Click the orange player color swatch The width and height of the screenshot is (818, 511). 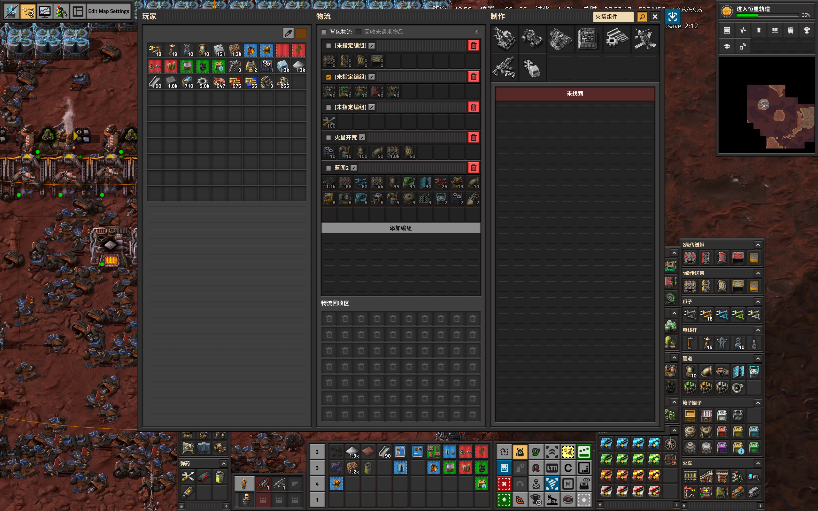(x=301, y=33)
